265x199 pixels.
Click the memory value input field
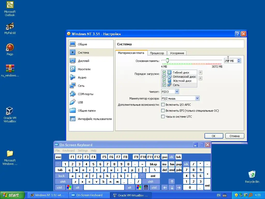231,61
